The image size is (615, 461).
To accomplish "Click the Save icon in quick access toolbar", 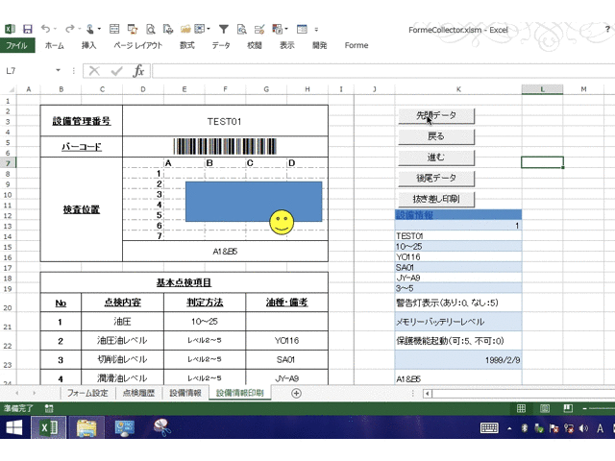I will (27, 29).
